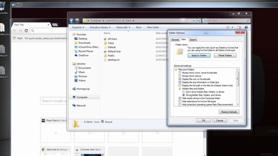Screen dimensions: 278x156
Task: Click the Favorites star icon in navigation pane
Action: pos(74,34)
